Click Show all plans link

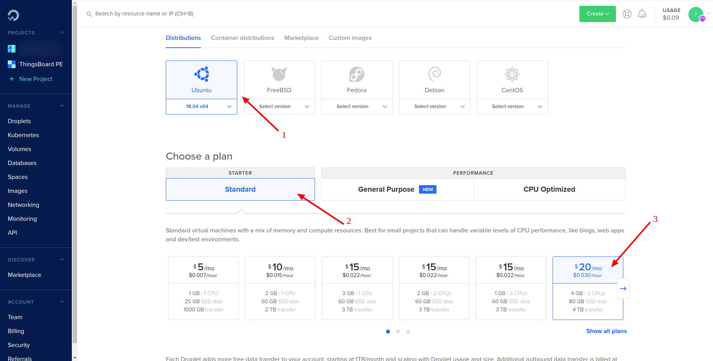pyautogui.click(x=607, y=331)
